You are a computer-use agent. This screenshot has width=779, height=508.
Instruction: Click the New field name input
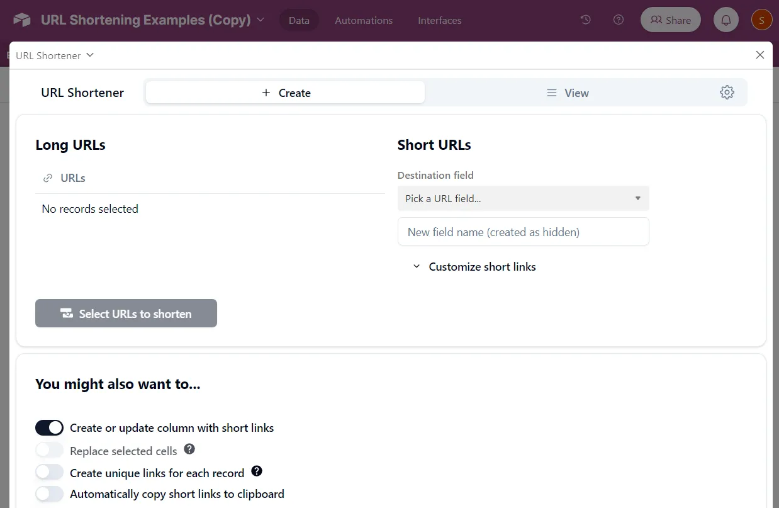[523, 232]
